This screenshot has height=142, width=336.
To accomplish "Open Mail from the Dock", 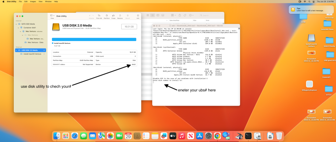I will [92, 136].
